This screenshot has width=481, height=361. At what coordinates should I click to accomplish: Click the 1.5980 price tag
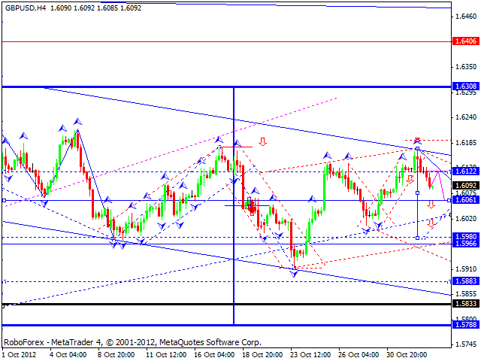coord(466,236)
